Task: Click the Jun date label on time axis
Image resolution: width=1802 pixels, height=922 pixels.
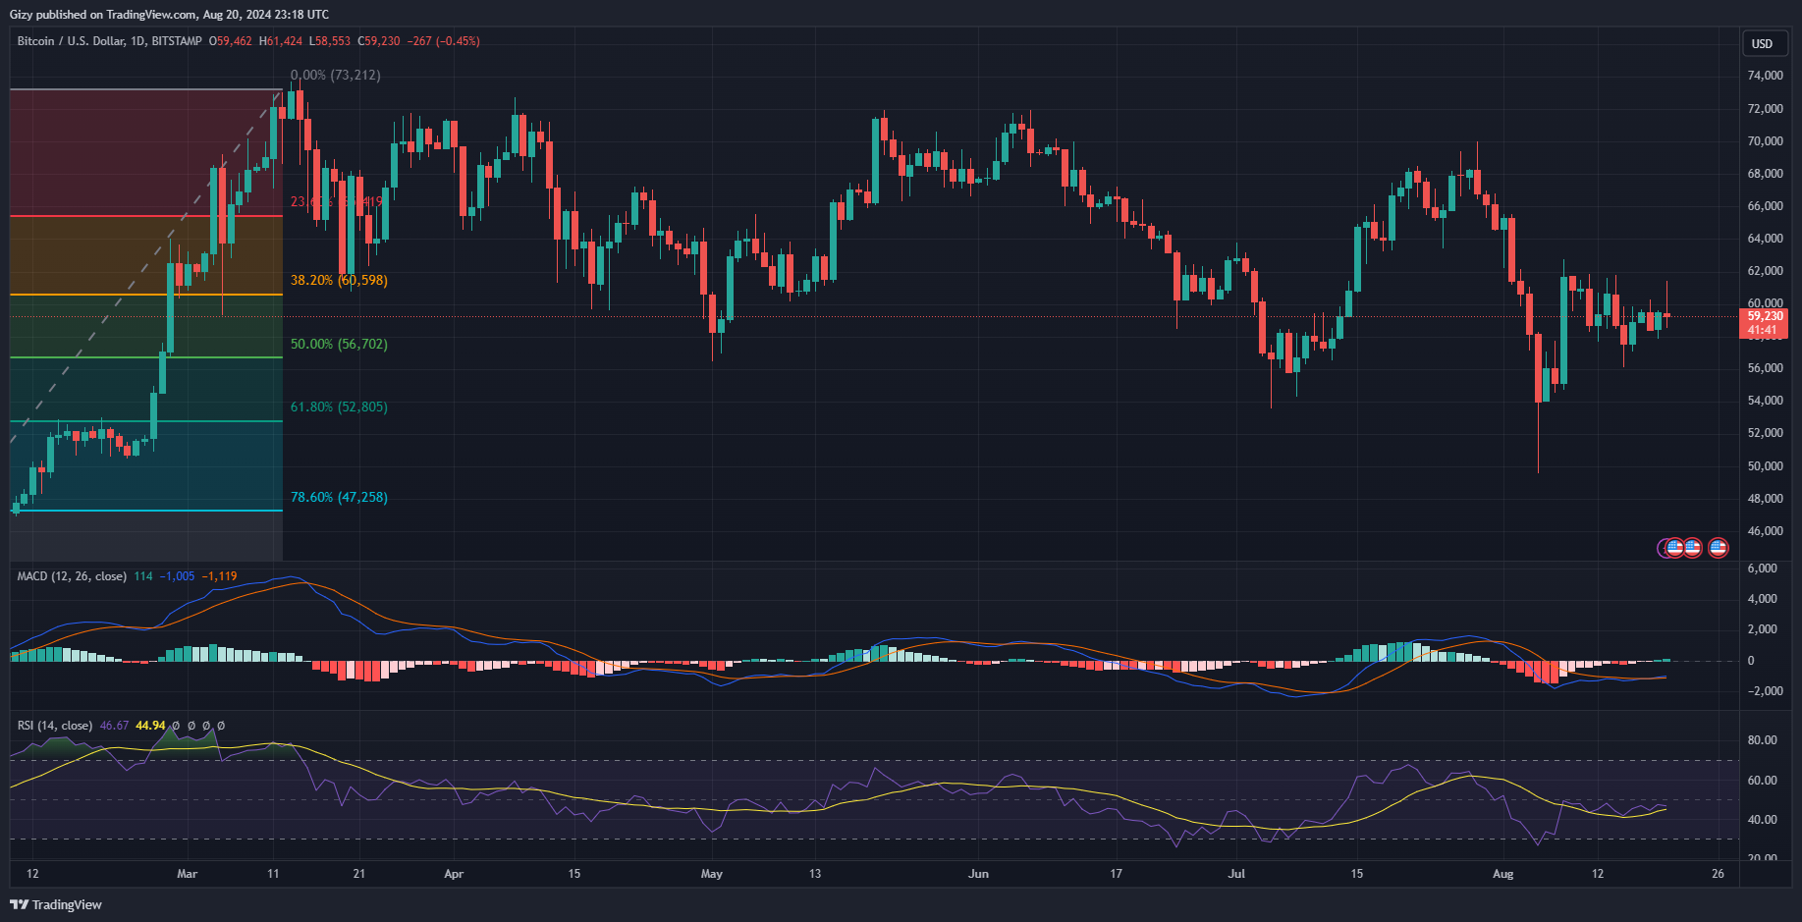Action: pyautogui.click(x=978, y=874)
